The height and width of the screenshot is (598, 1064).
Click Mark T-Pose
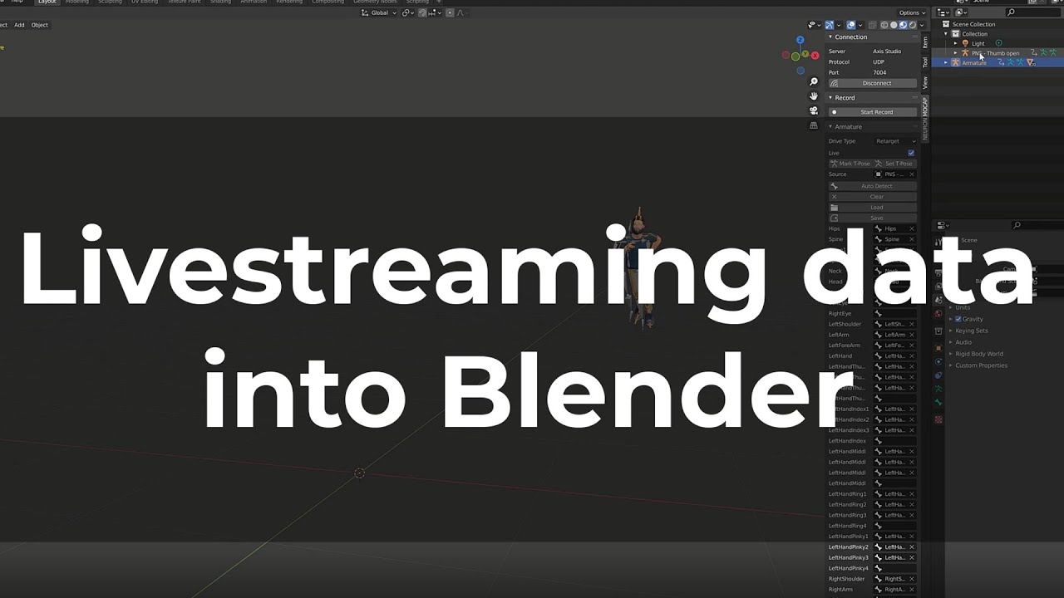[x=850, y=164]
